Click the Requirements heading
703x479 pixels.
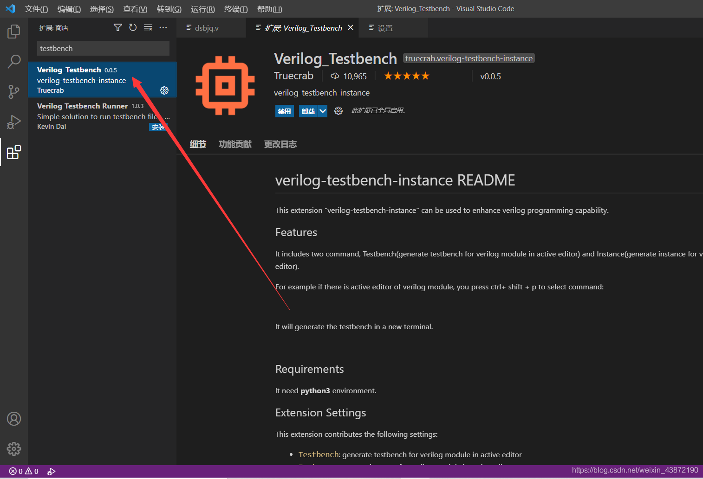point(310,369)
